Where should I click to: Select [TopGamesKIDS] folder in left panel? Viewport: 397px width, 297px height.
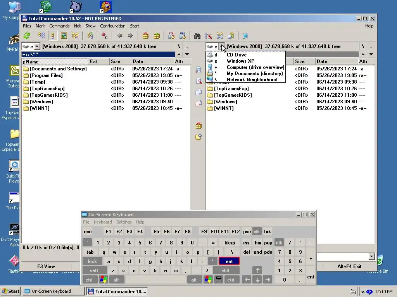pos(48,95)
